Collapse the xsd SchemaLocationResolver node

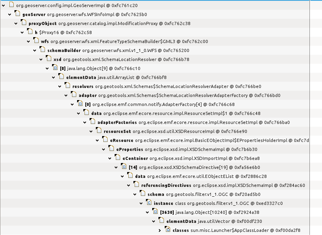click(41, 60)
